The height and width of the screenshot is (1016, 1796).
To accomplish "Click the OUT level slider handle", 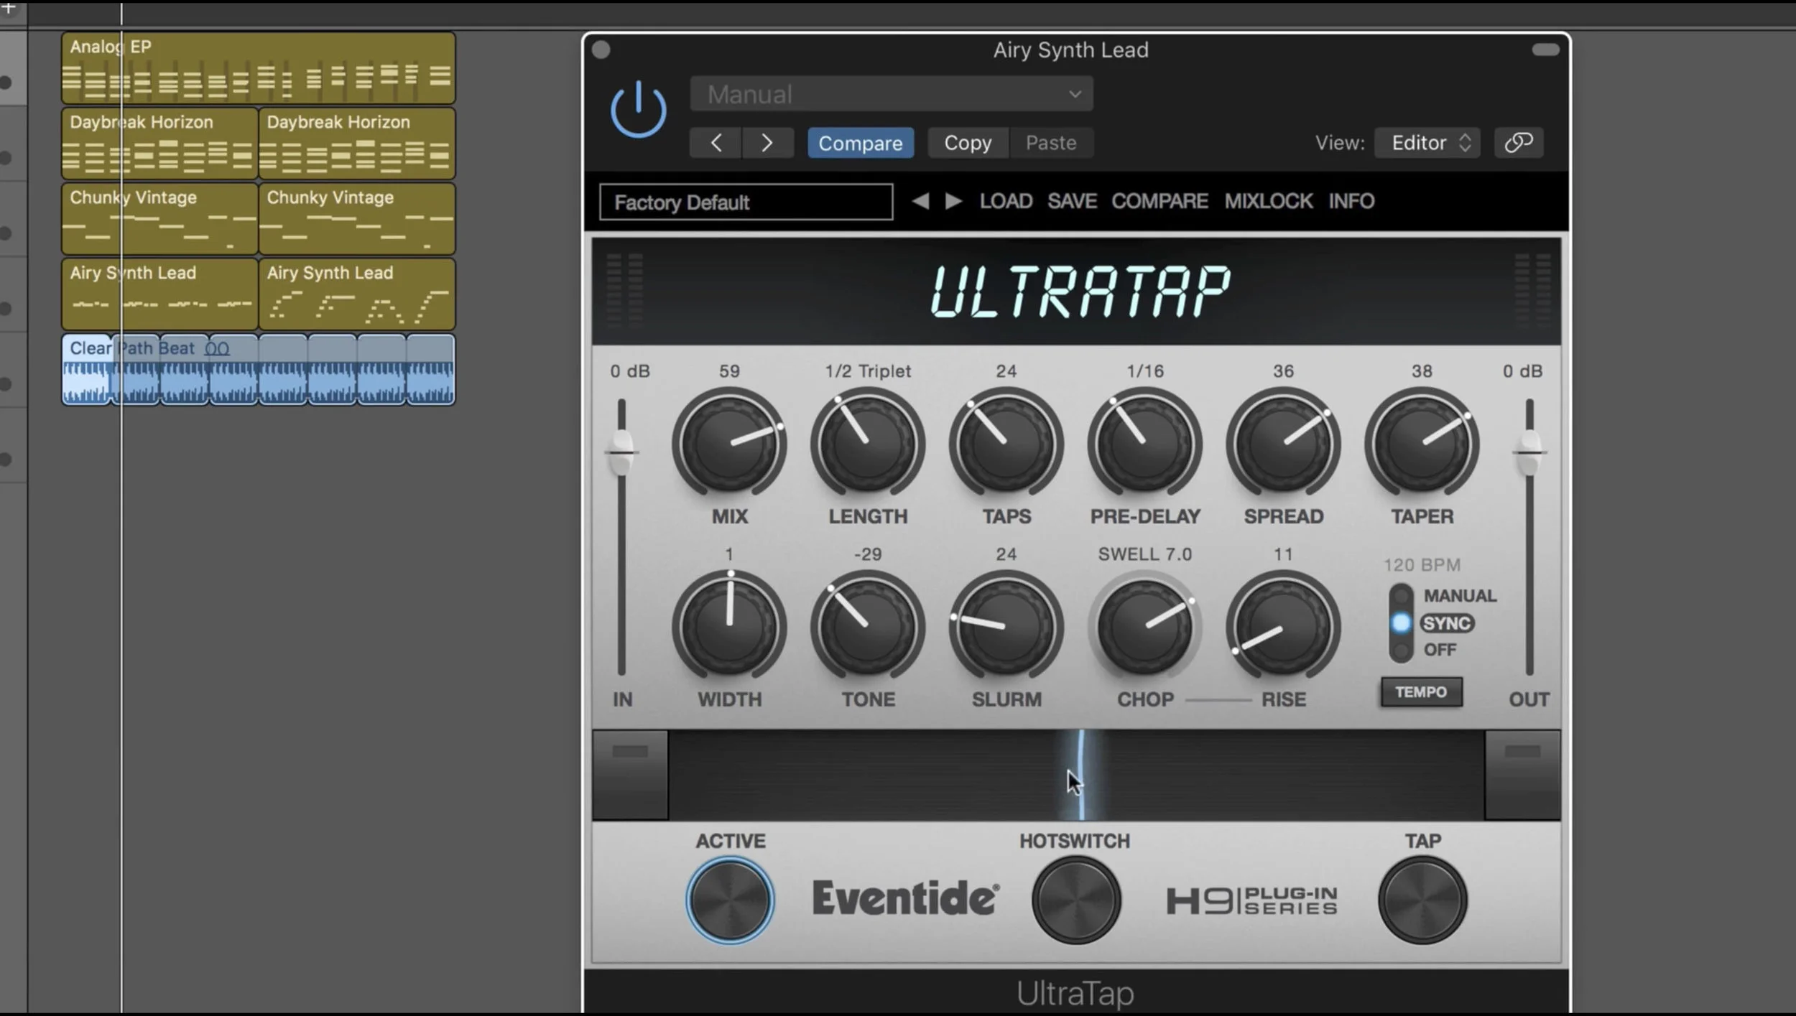I will point(1529,452).
